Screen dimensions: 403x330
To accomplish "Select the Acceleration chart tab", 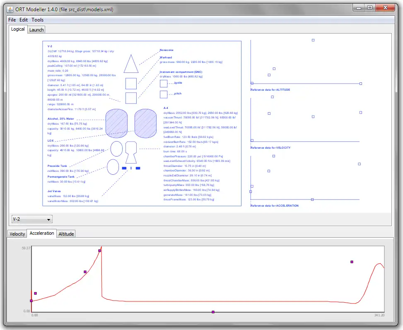I will click(42, 234).
